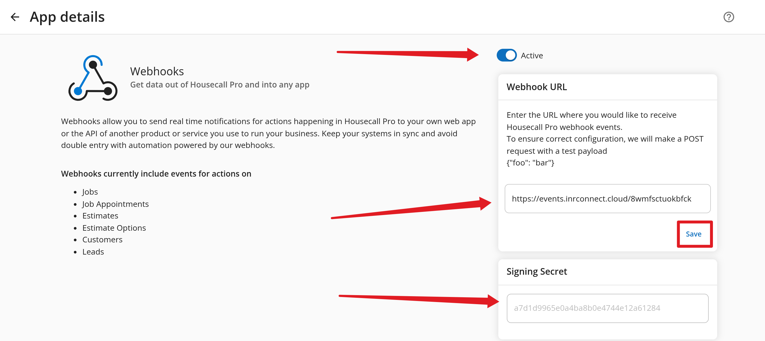Open the help question mark icon
The image size is (765, 341).
pyautogui.click(x=728, y=17)
